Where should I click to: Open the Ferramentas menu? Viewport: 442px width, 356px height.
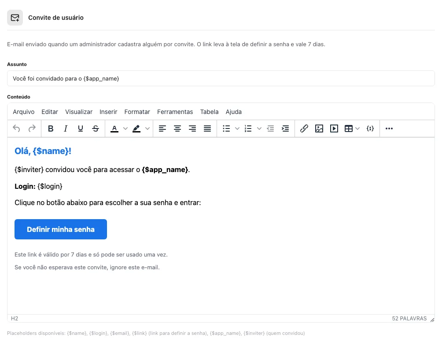[x=175, y=112]
